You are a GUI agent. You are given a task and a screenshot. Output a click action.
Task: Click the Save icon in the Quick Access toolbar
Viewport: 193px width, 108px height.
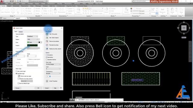[x=11, y=1]
